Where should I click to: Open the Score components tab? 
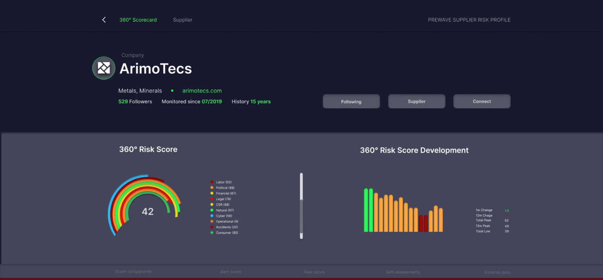133,272
